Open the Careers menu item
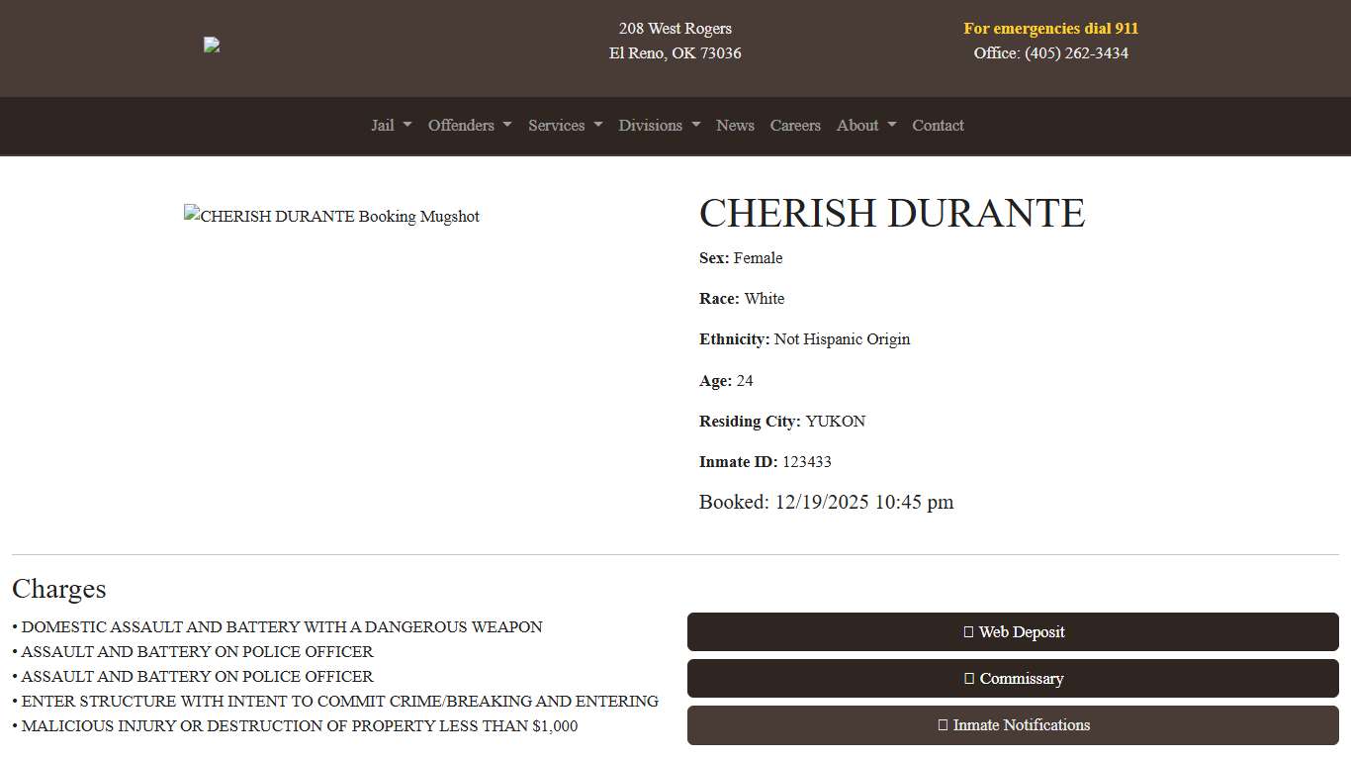Image resolution: width=1351 pixels, height=760 pixels. coord(795,126)
